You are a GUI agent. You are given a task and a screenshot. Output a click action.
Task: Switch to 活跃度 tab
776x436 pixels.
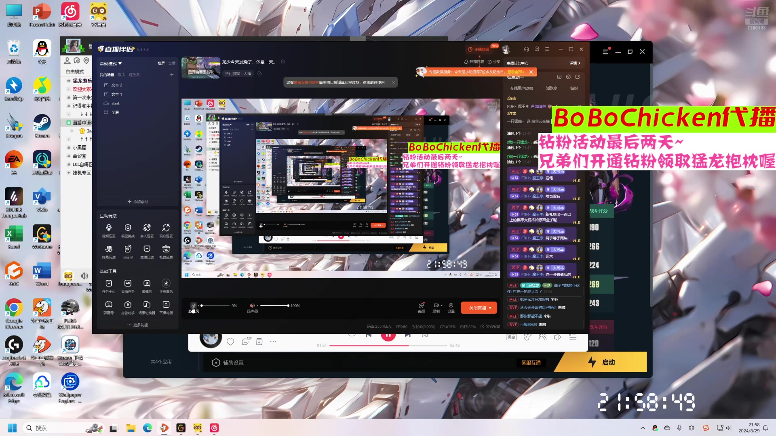[552, 88]
